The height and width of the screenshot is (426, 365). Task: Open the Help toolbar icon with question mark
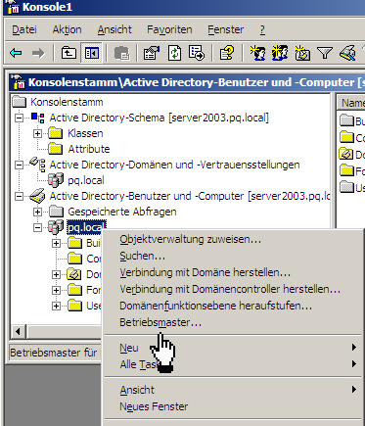click(x=227, y=53)
